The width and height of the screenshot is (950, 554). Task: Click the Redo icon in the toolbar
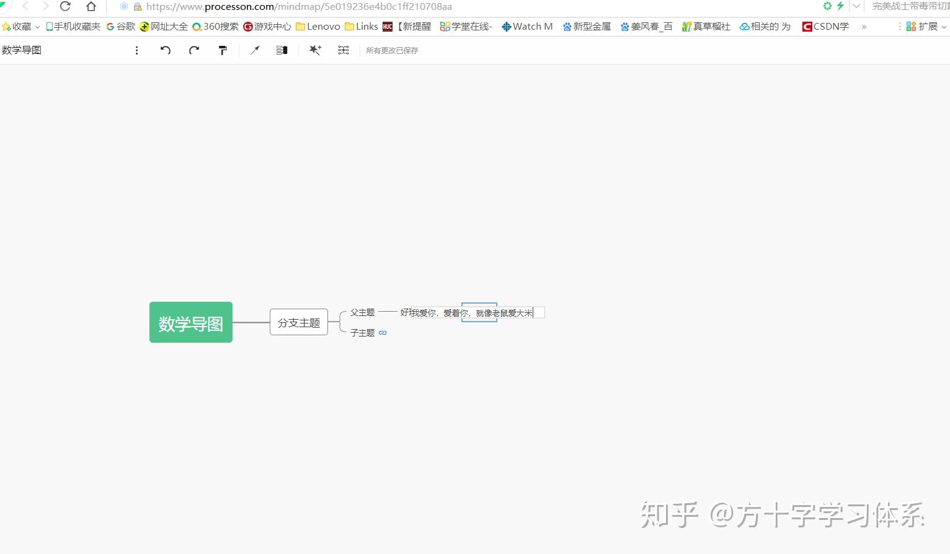tap(193, 50)
